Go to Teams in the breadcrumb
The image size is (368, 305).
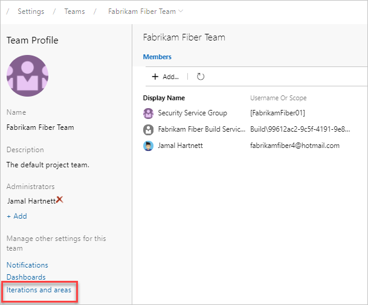tap(75, 11)
